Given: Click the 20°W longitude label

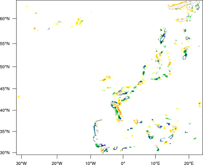Looking at the screenshot, I should pyautogui.click(x=57, y=163).
